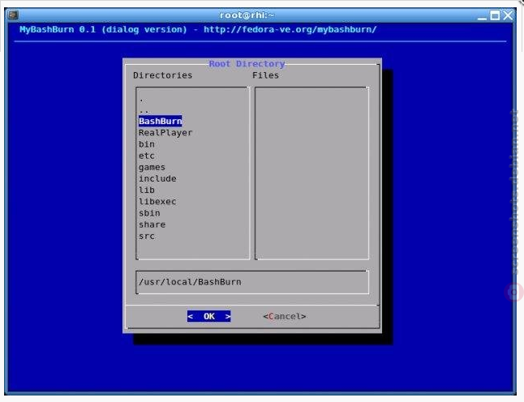Select the sbin directory
This screenshot has width=524, height=402.
pyautogui.click(x=149, y=212)
